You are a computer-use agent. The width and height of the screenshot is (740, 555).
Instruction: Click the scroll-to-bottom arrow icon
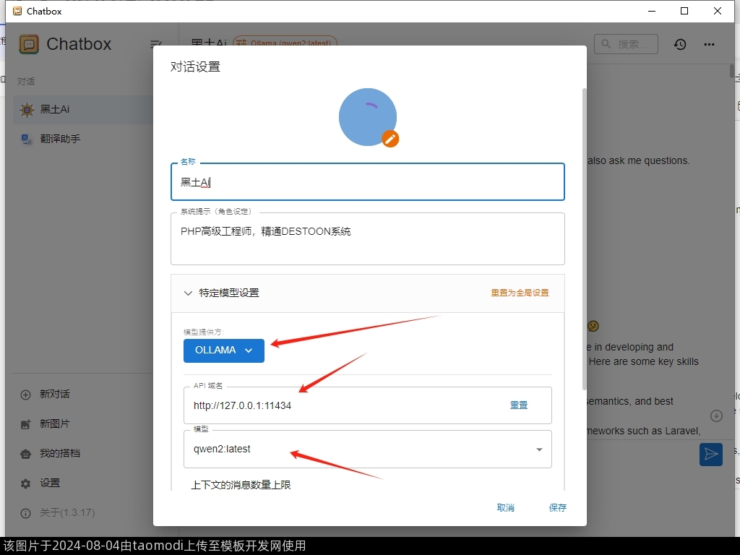tap(716, 416)
